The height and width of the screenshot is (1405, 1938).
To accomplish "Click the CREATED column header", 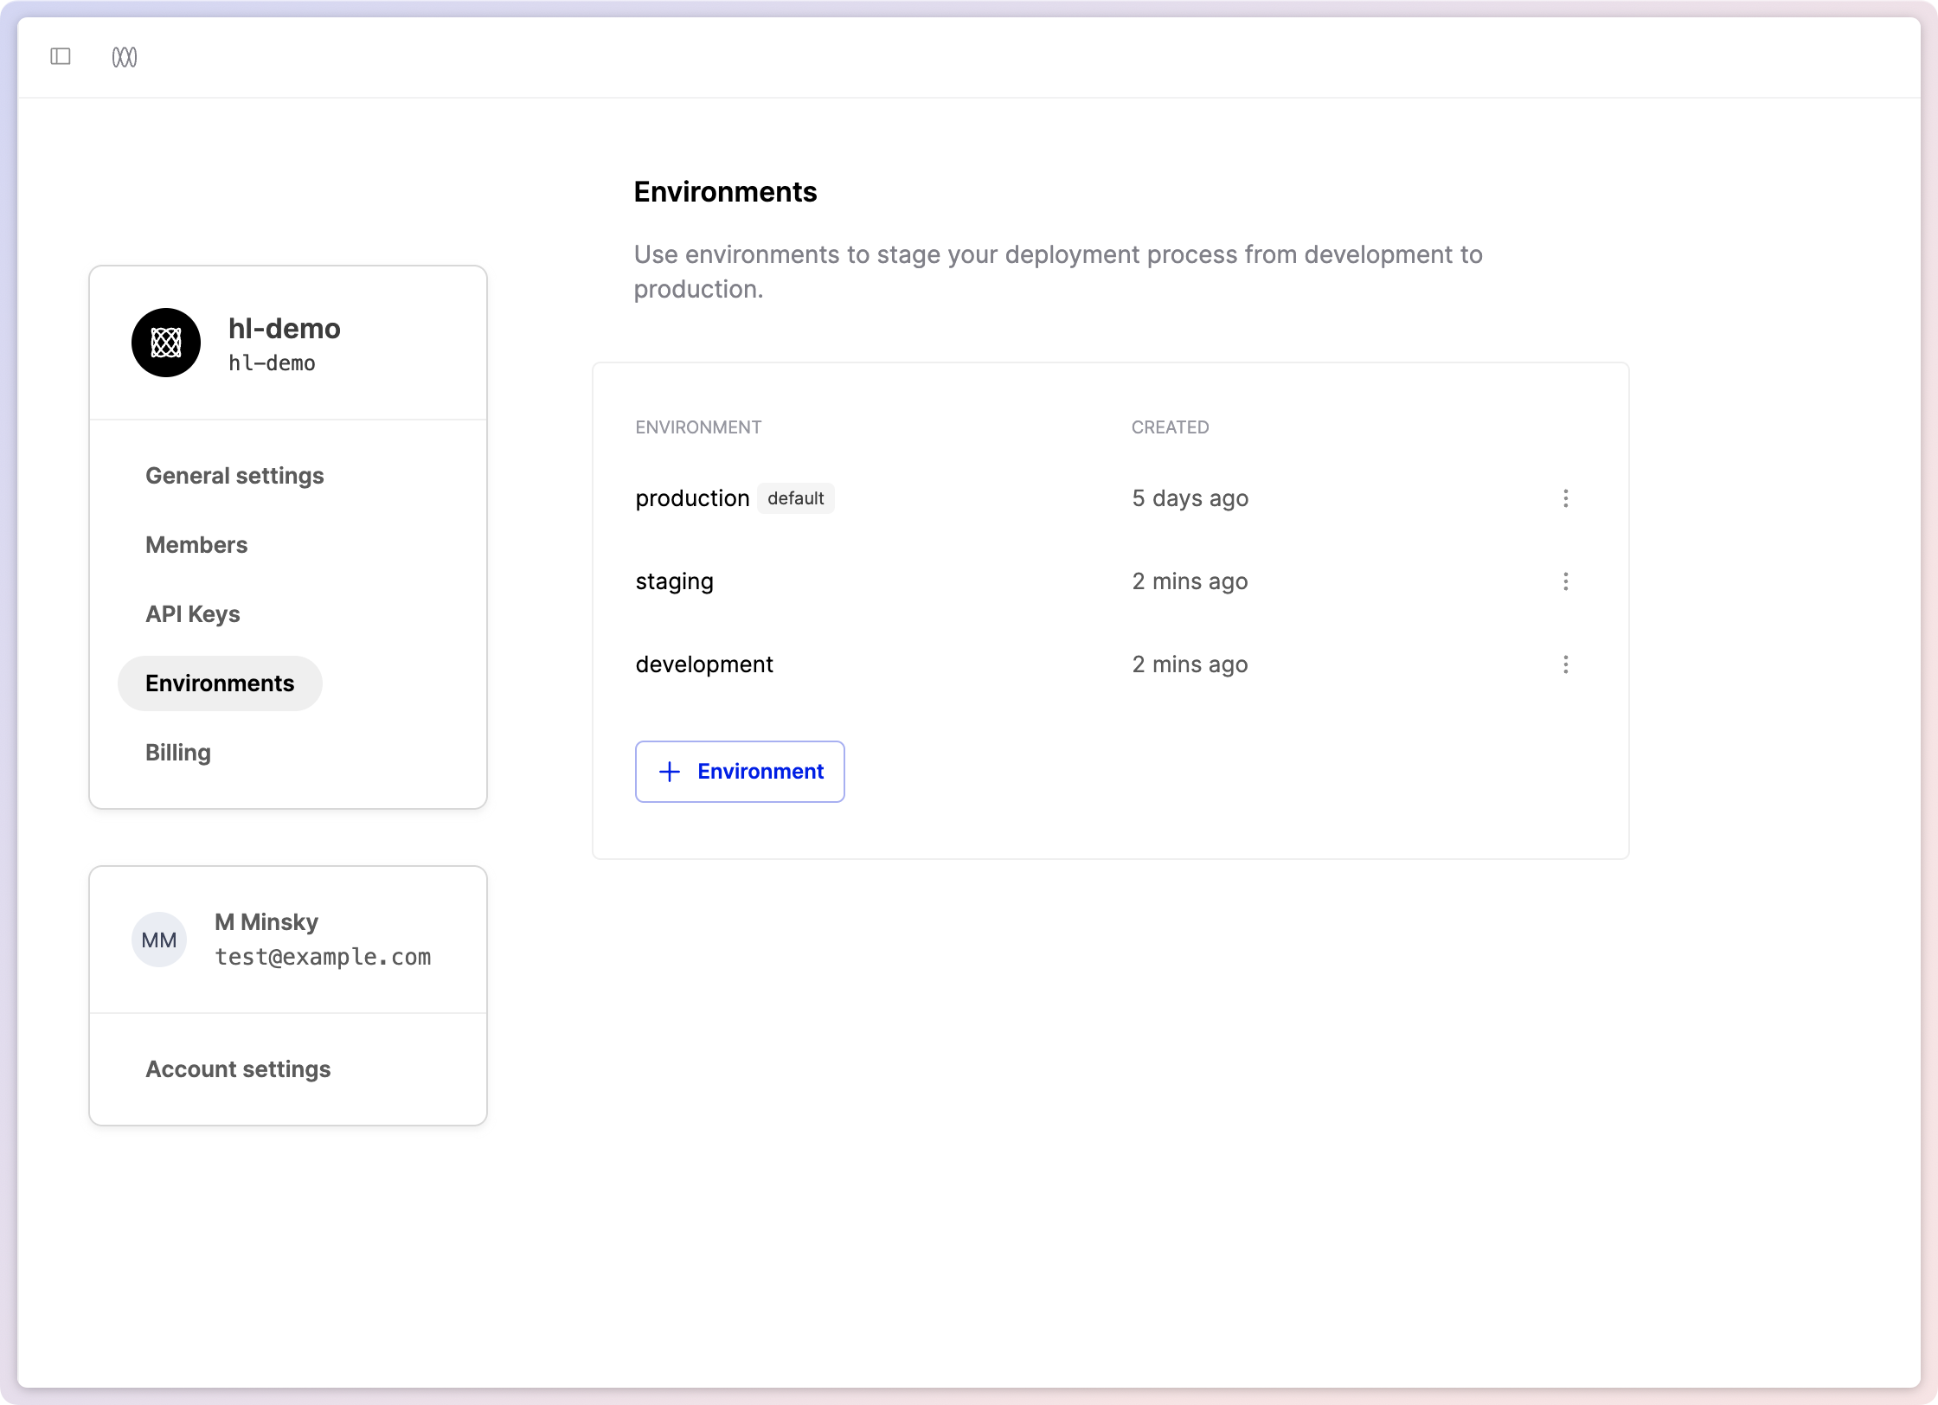I will pos(1170,427).
